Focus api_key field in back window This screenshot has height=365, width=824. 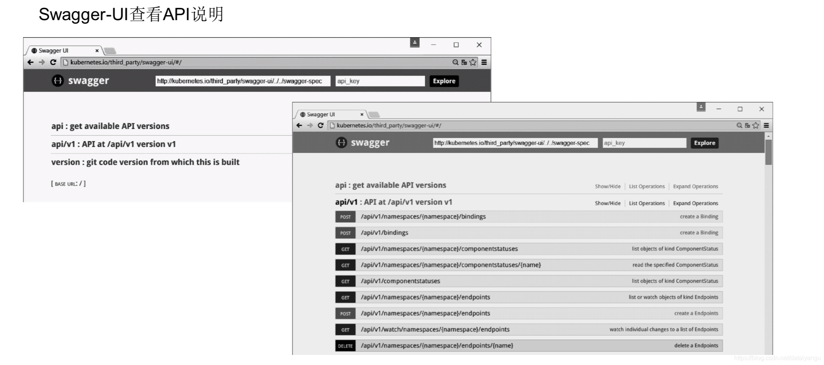(380, 81)
